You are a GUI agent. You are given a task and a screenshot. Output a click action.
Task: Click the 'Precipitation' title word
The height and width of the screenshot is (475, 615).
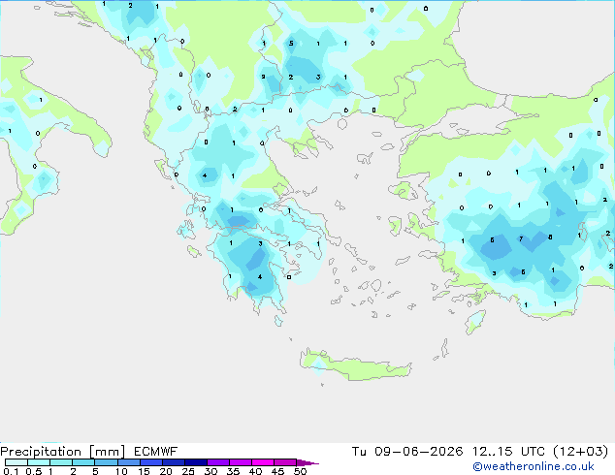[x=41, y=452]
